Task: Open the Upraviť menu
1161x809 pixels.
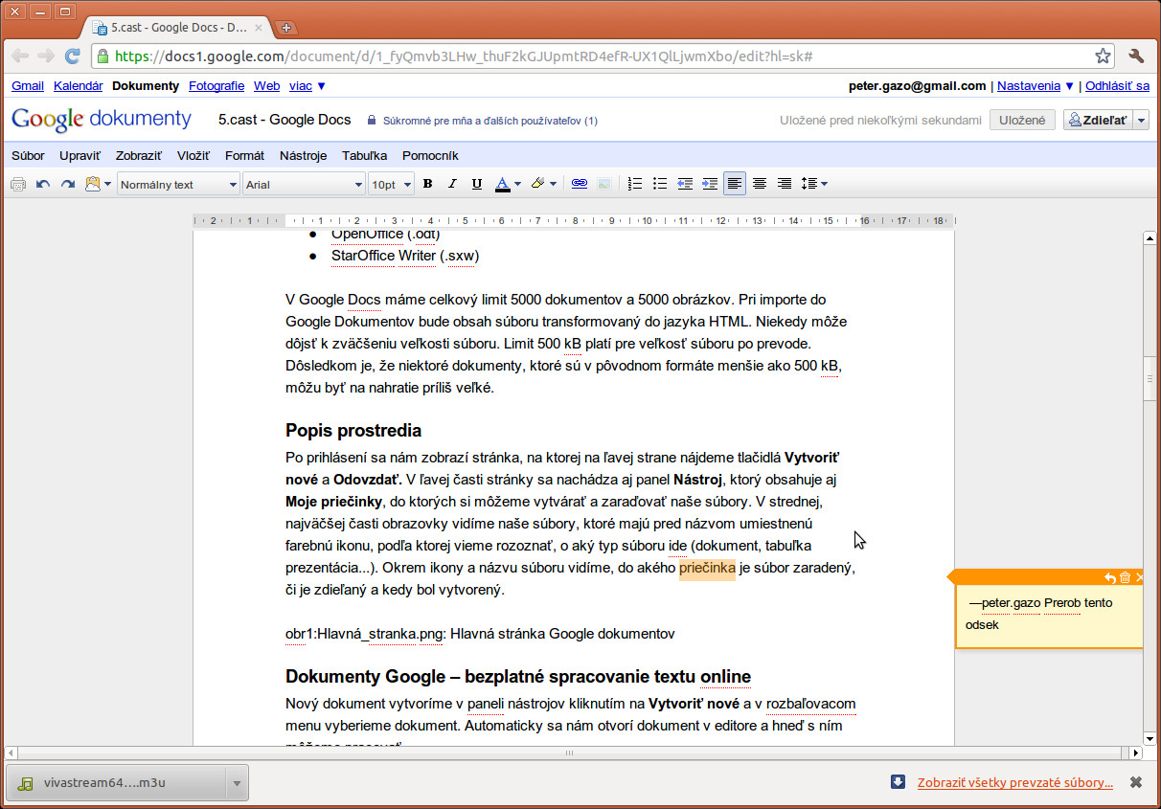Action: tap(80, 155)
